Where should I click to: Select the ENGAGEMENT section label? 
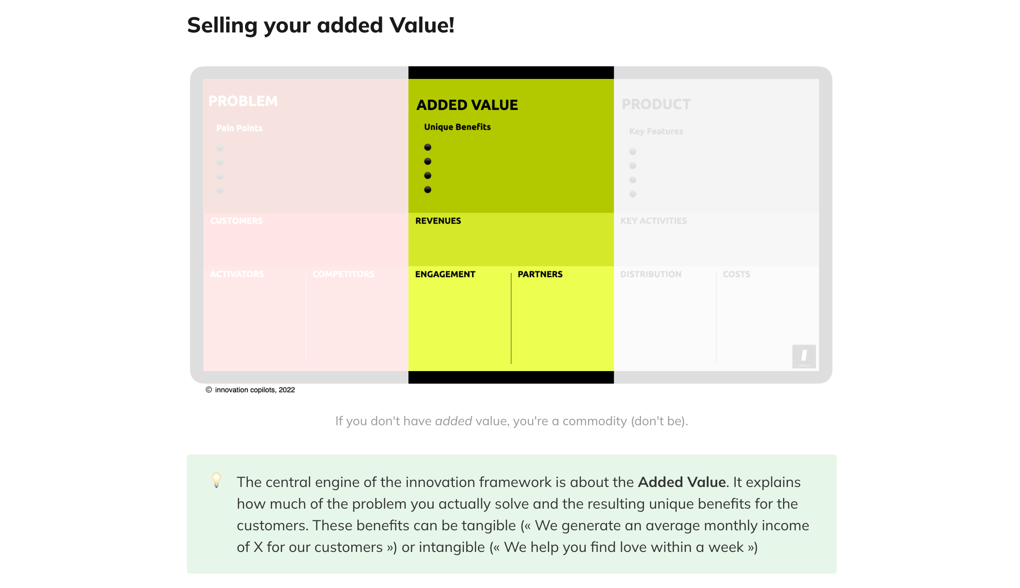pos(445,275)
